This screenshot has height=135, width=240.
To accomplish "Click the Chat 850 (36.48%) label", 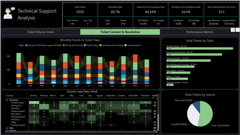I will 179,124.
